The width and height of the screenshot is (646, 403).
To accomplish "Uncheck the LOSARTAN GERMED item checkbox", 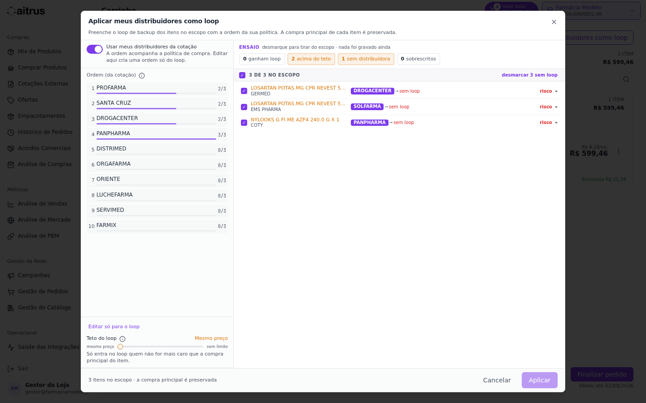I will [x=244, y=91].
